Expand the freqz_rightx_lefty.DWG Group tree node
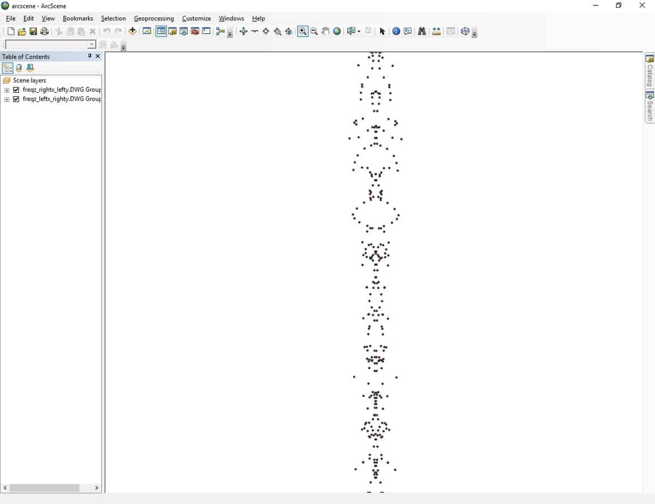The image size is (655, 504). tap(7, 90)
